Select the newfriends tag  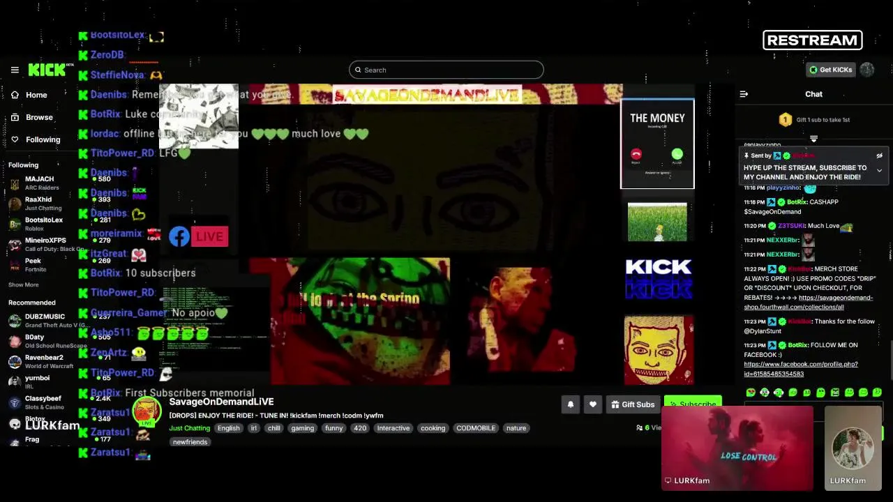pos(190,442)
